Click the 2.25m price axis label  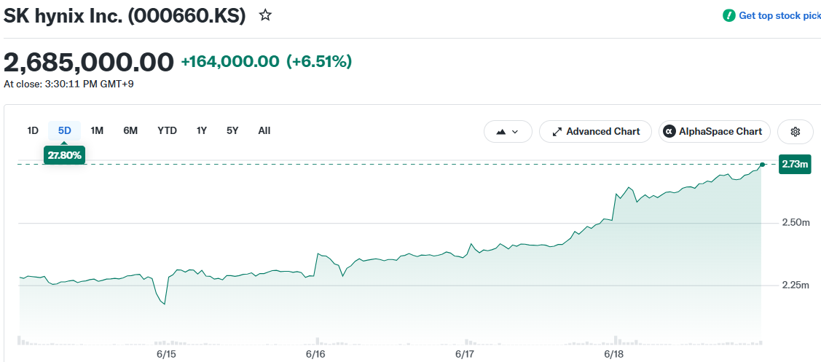pos(795,286)
